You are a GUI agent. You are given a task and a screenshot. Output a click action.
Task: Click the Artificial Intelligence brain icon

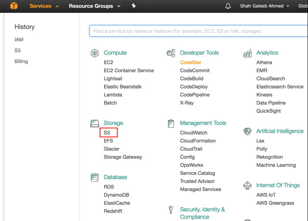tap(247, 131)
